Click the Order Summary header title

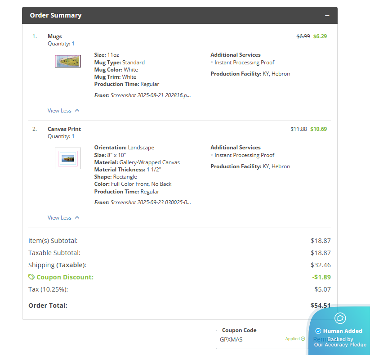(56, 15)
